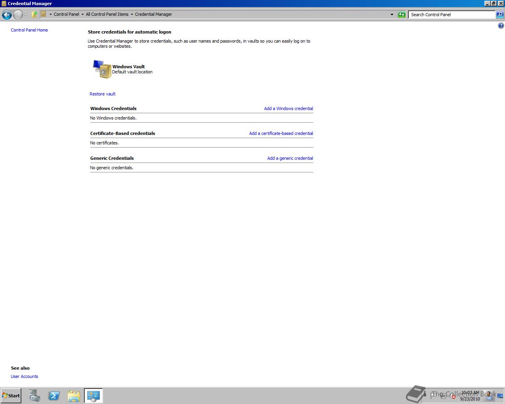The width and height of the screenshot is (505, 404).
Task: Click the Windows Vault safe icon
Action: (102, 69)
